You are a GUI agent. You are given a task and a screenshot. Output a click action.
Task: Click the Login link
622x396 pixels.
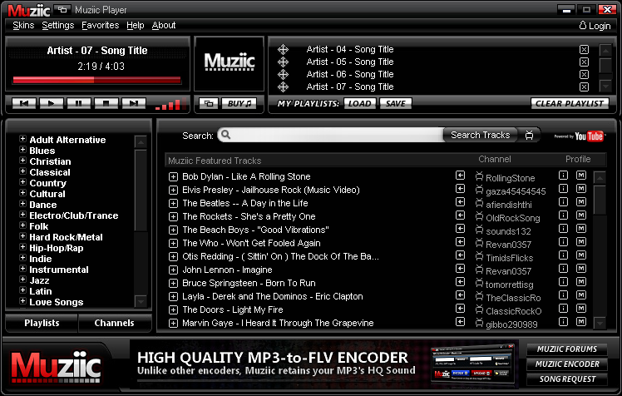[595, 26]
